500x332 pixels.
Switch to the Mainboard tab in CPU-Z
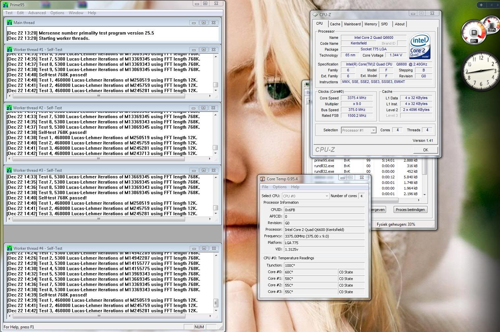352,24
